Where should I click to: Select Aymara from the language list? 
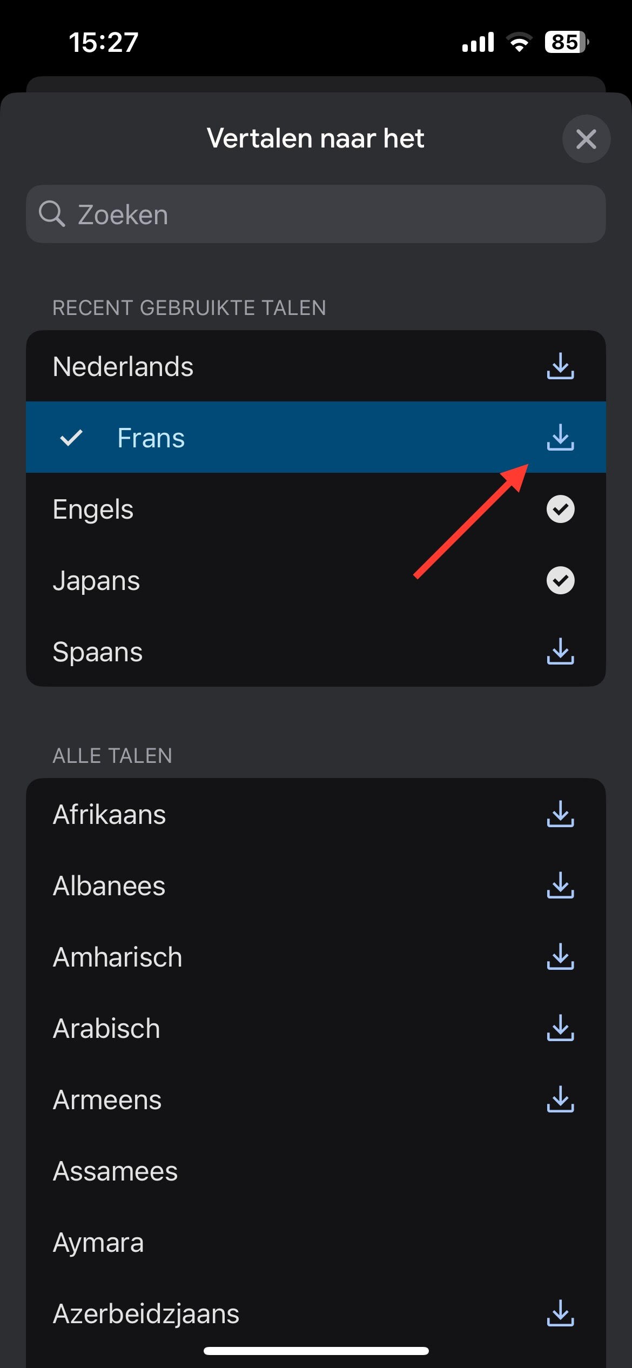click(216, 1243)
